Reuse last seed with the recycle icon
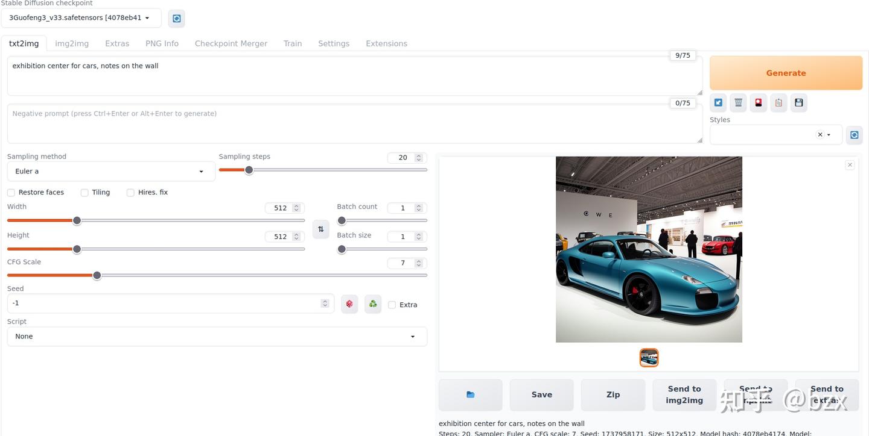 tap(373, 304)
